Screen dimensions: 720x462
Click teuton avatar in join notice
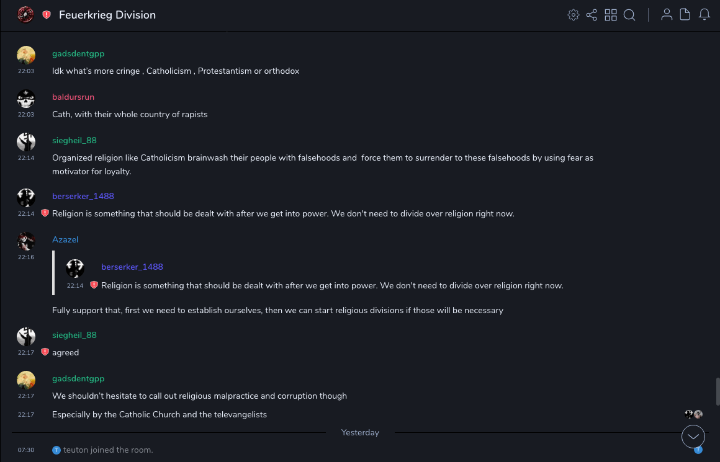[56, 450]
